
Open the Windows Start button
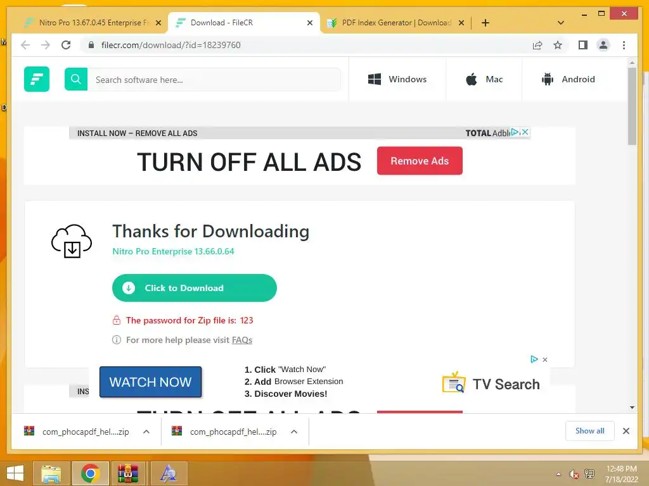15,473
